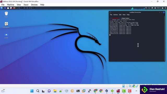167x94 pixels.
Task: Open Windows taskbar Search
Action: [38, 91]
